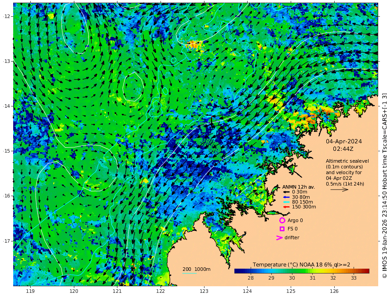Click longitude axis label 121
Image resolution: width=387 pixels, height=299 pixels.
(x=117, y=292)
